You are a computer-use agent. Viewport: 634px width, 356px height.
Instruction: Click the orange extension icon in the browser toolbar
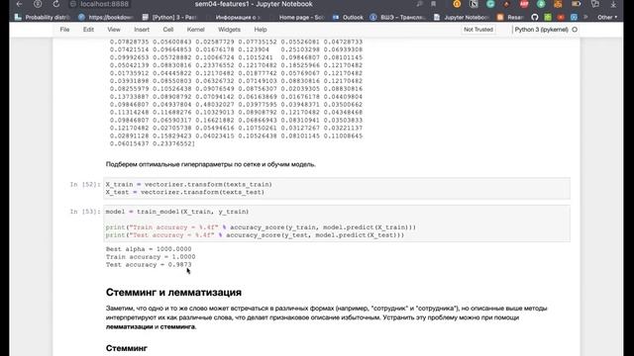pos(457,4)
